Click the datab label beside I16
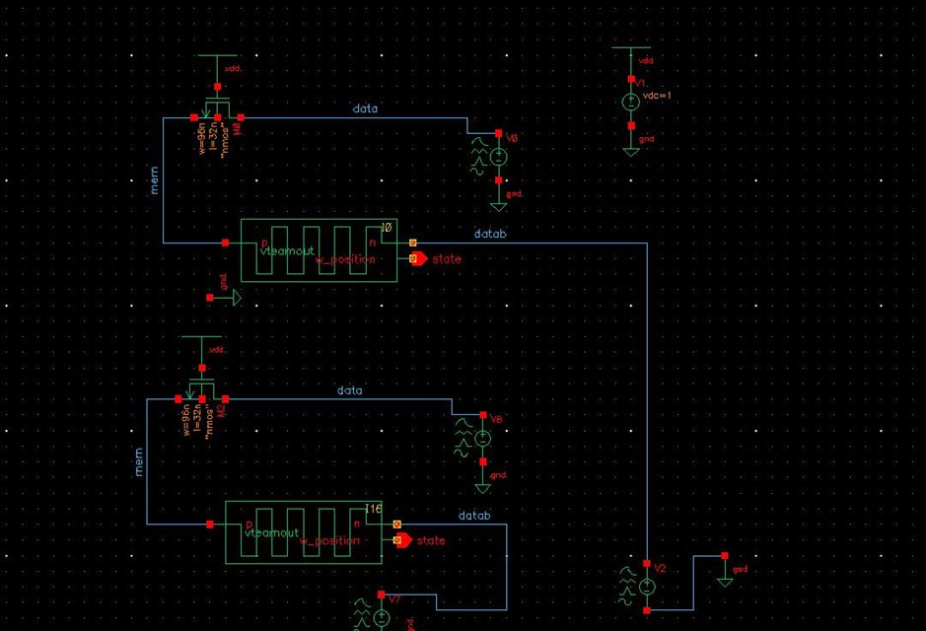The height and width of the screenshot is (631, 926). (x=474, y=516)
